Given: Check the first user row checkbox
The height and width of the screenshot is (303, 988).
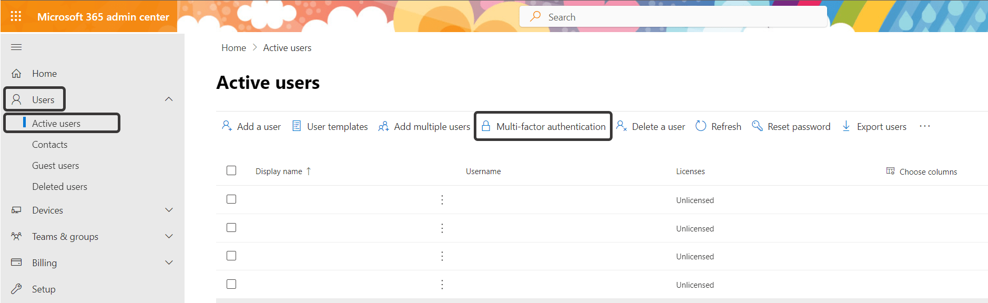Looking at the screenshot, I should [231, 199].
